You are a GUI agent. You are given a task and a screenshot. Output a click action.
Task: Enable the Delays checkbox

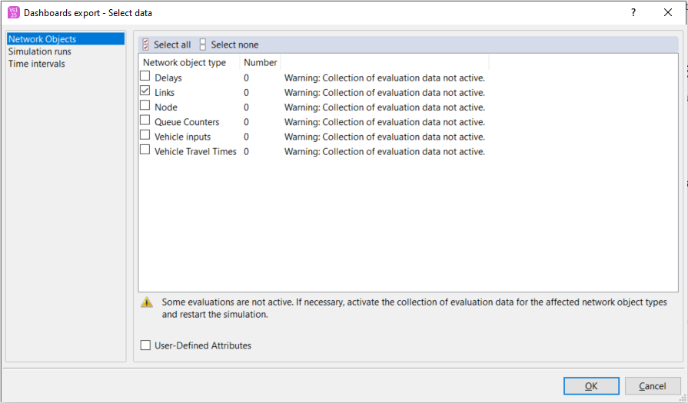click(x=145, y=77)
